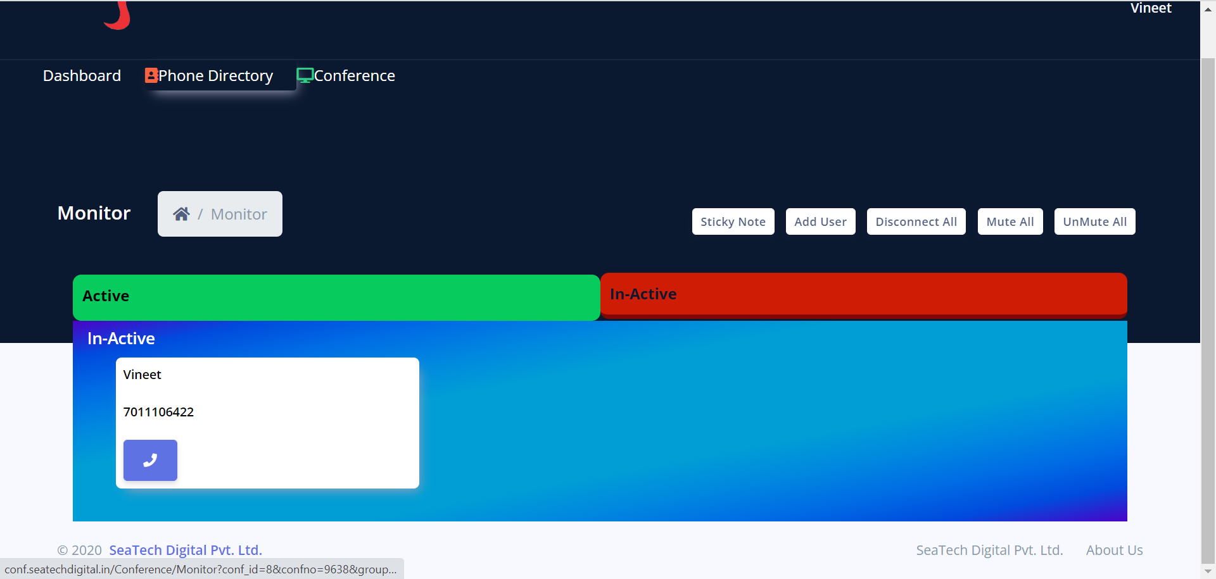The image size is (1216, 579).
Task: Switch to the green Active tab
Action: point(336,297)
